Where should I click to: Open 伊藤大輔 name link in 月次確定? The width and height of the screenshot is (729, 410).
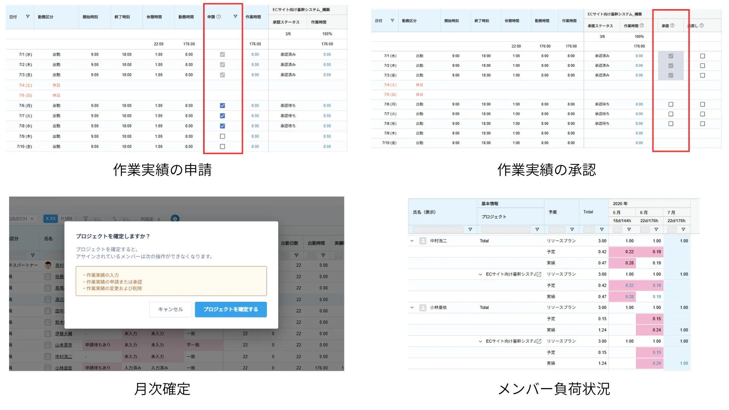[63, 334]
